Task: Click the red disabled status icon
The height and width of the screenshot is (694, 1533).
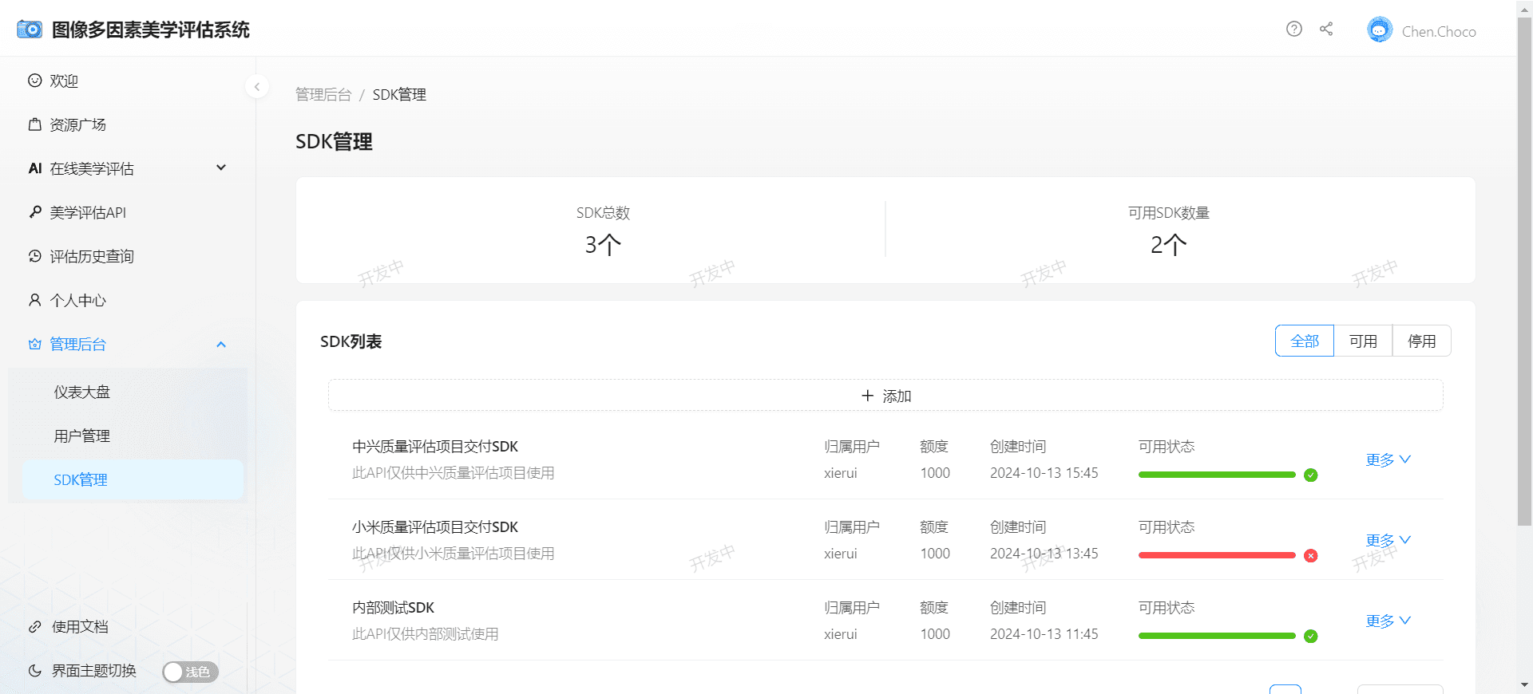Action: [x=1310, y=556]
